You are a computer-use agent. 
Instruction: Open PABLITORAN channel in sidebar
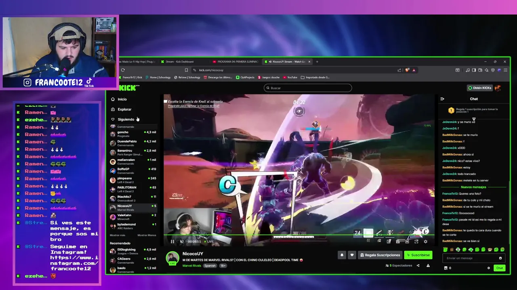tap(133, 189)
